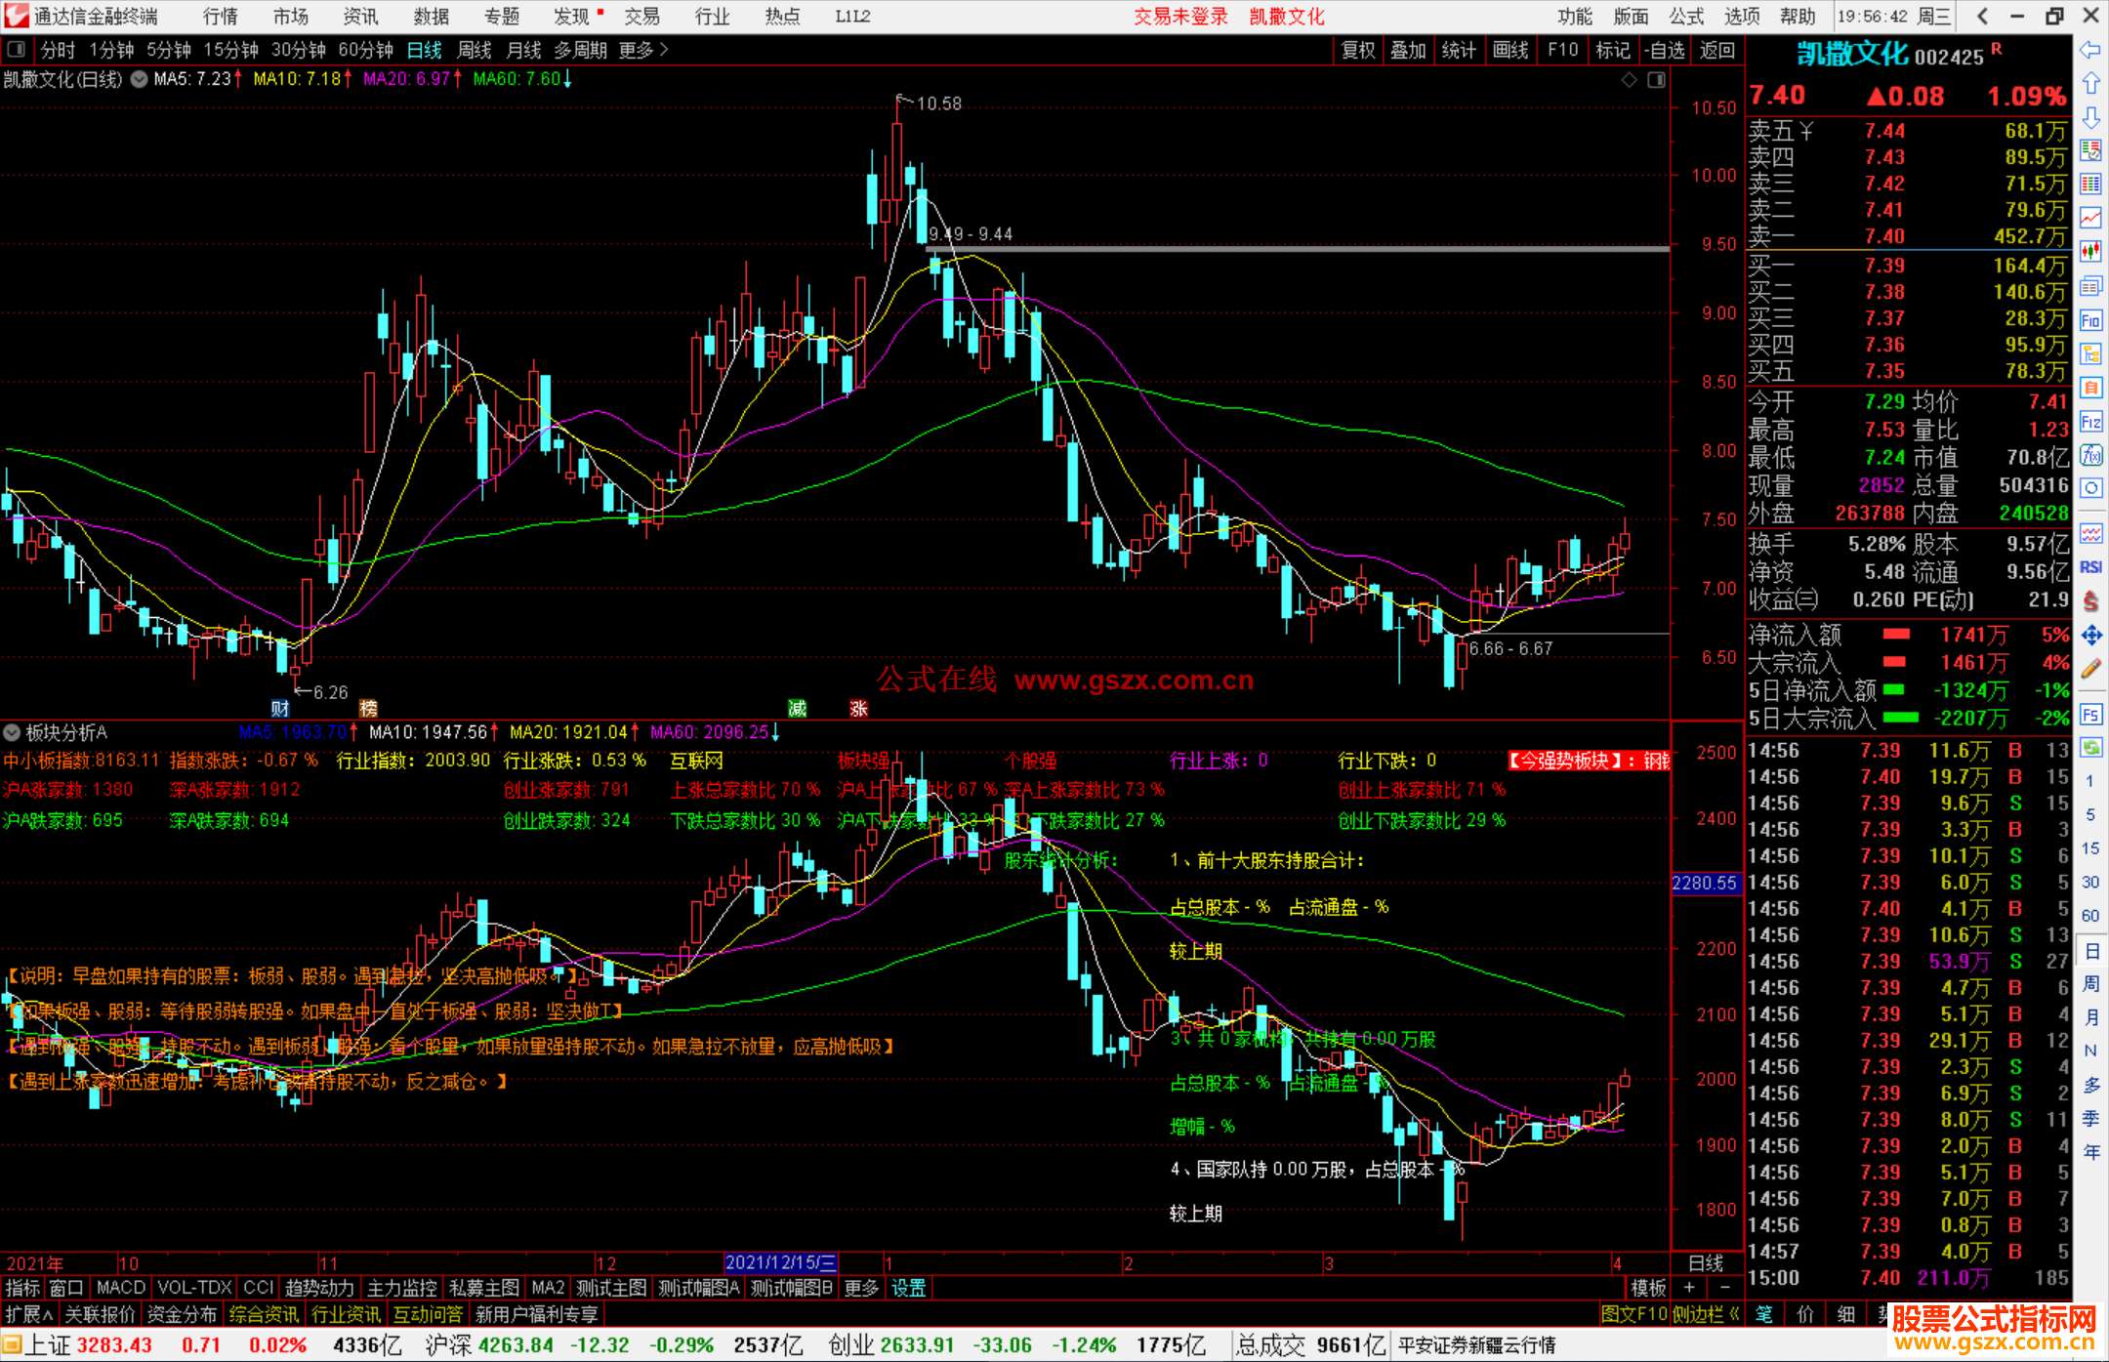Open the 更多 indicator tabs list

(x=861, y=1288)
